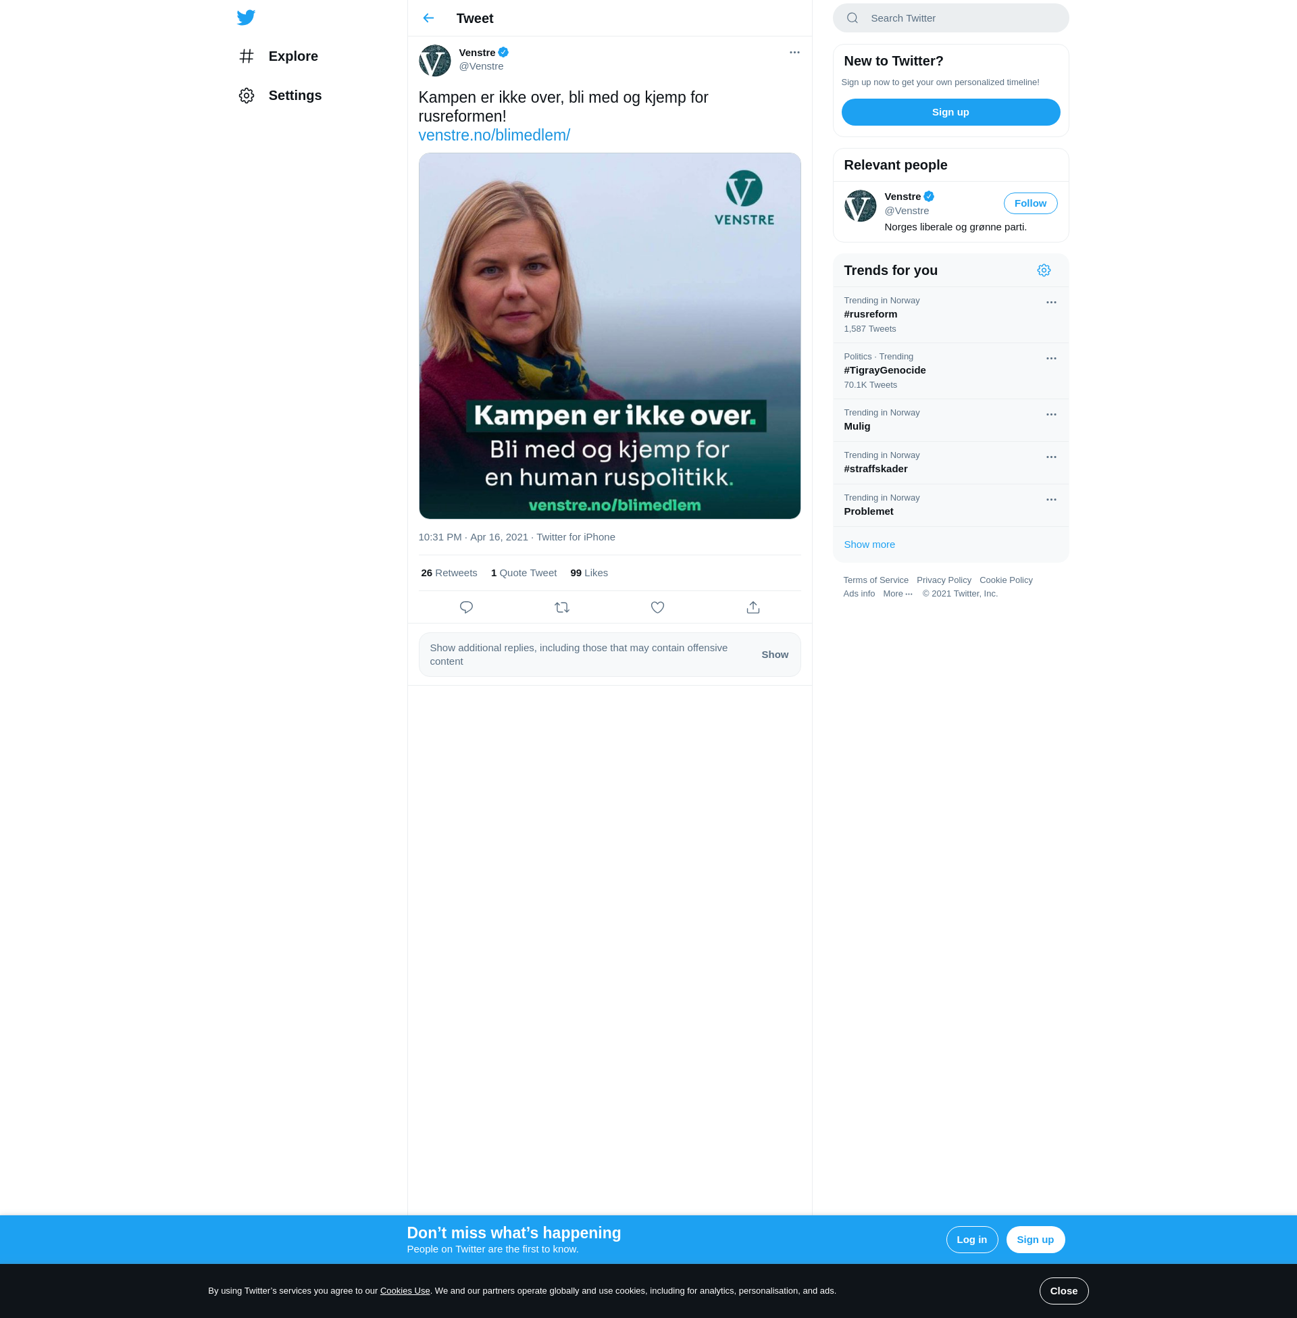Image resolution: width=1297 pixels, height=1318 pixels.
Task: Show additional offensive replies
Action: 775,655
